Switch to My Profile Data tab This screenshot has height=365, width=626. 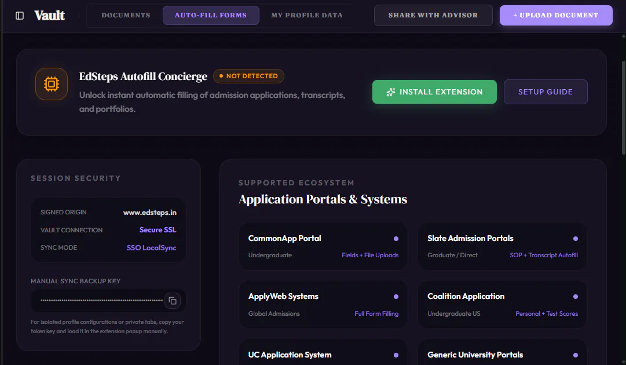[306, 15]
